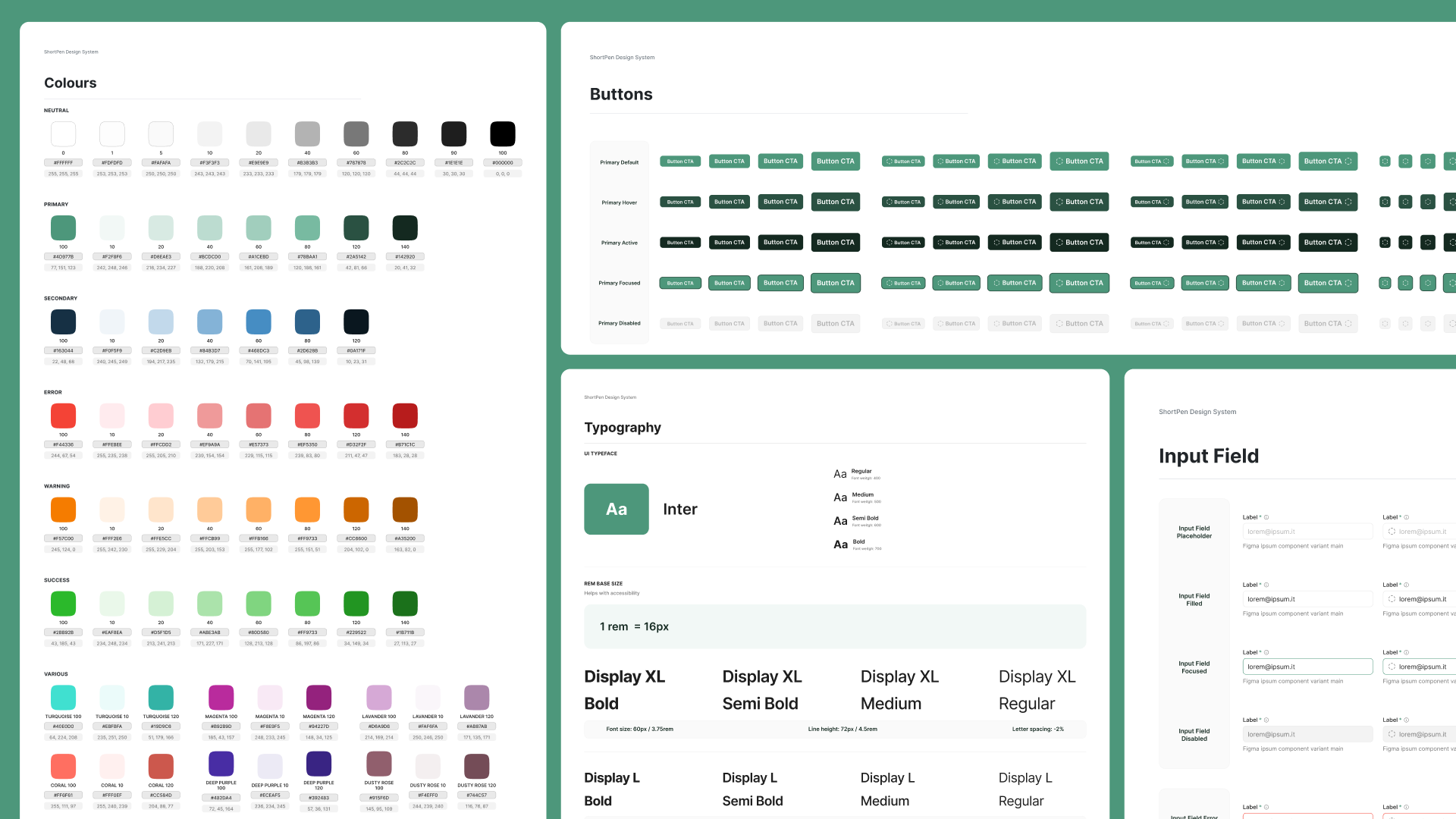Click largest text-only Button CTA in Primary Default row
The height and width of the screenshot is (819, 1456).
[x=835, y=162]
